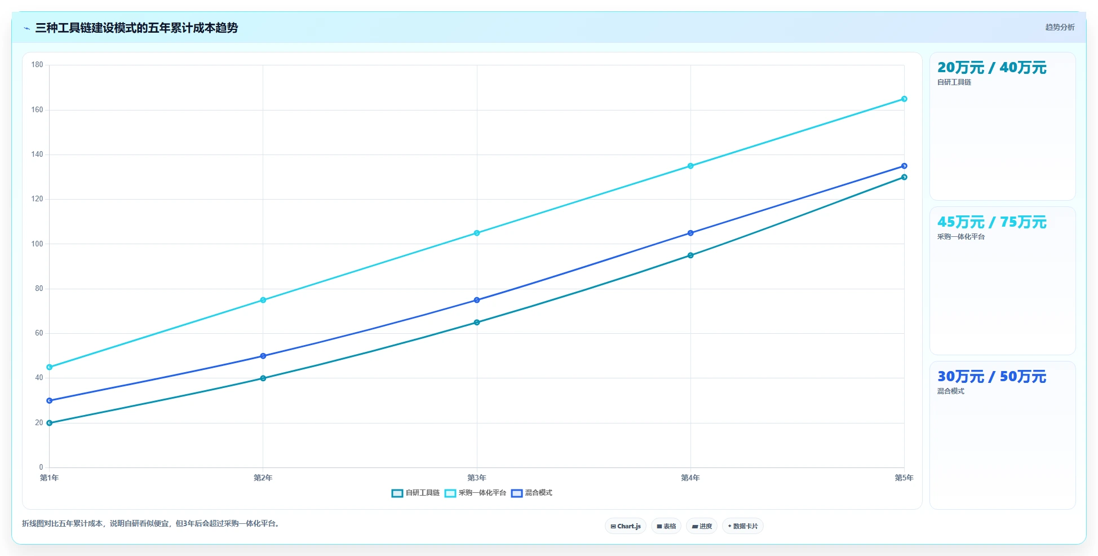Click the 100 y-axis tick label
This screenshot has width=1098, height=556.
37,244
